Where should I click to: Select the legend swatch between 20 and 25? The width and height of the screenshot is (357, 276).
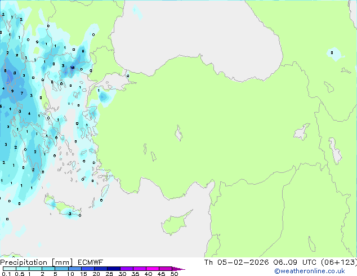pos(102,269)
